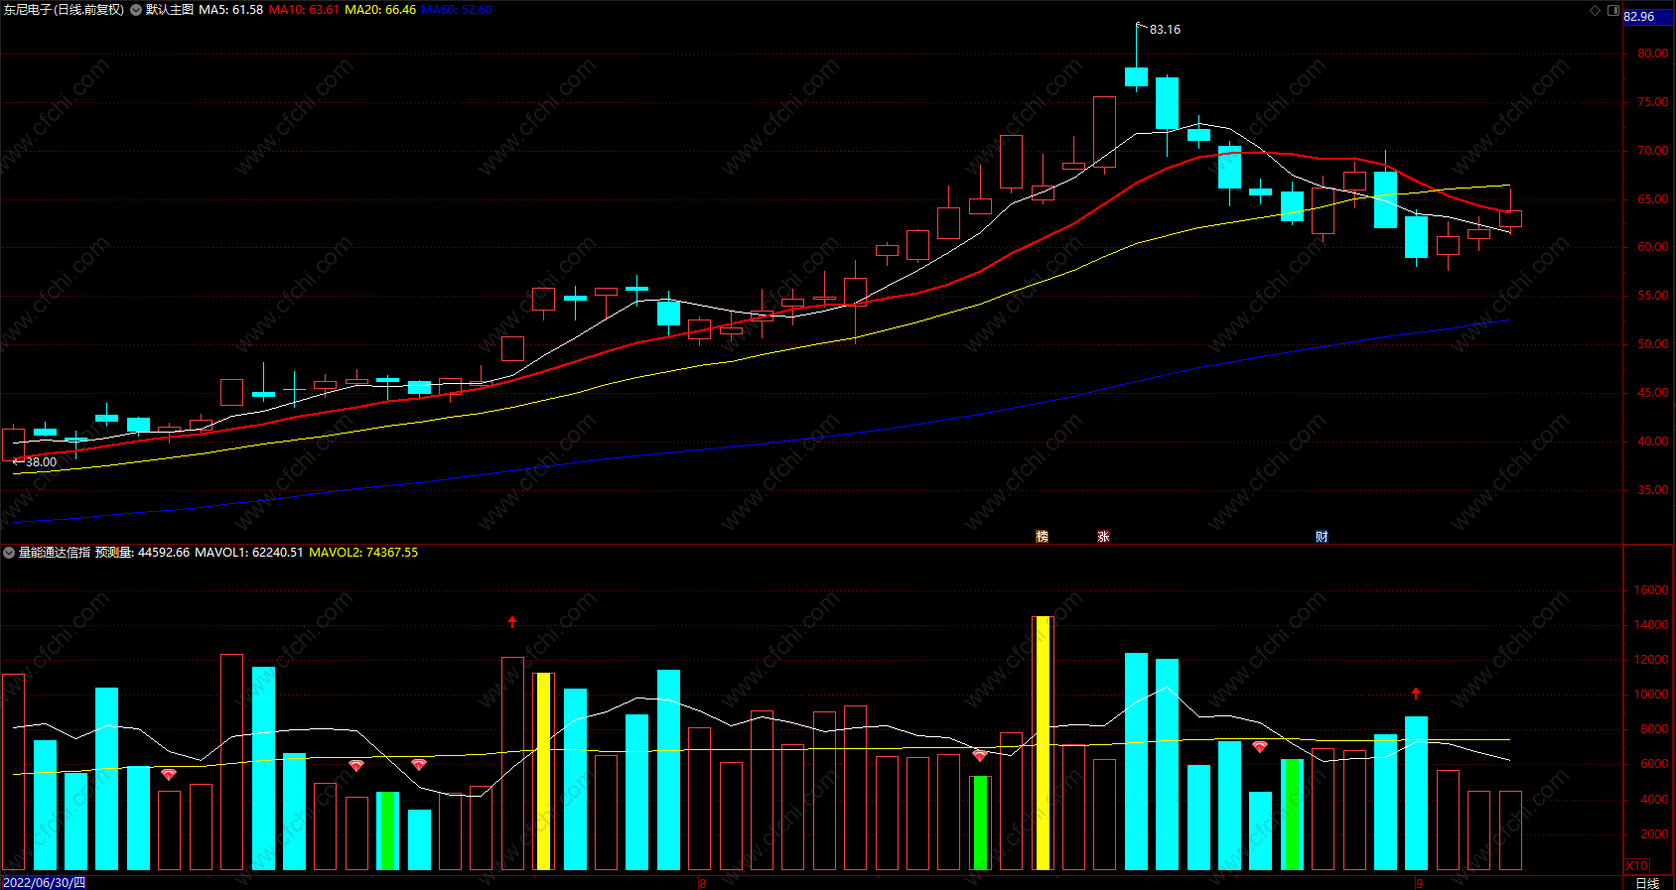Click the month 9 marker on time axis

point(1420,883)
